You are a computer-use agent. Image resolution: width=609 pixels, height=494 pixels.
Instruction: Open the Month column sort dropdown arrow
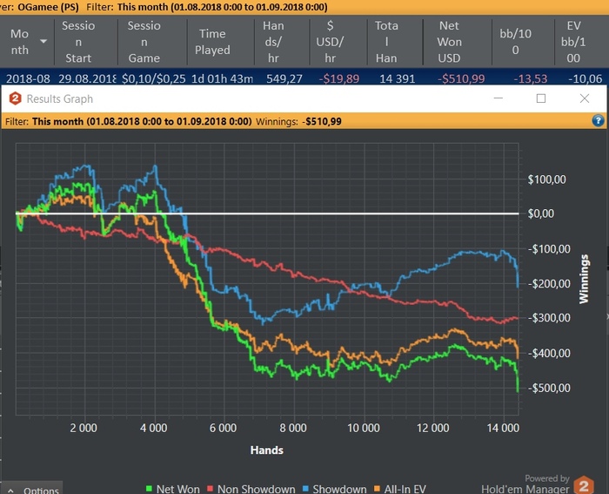click(x=43, y=41)
